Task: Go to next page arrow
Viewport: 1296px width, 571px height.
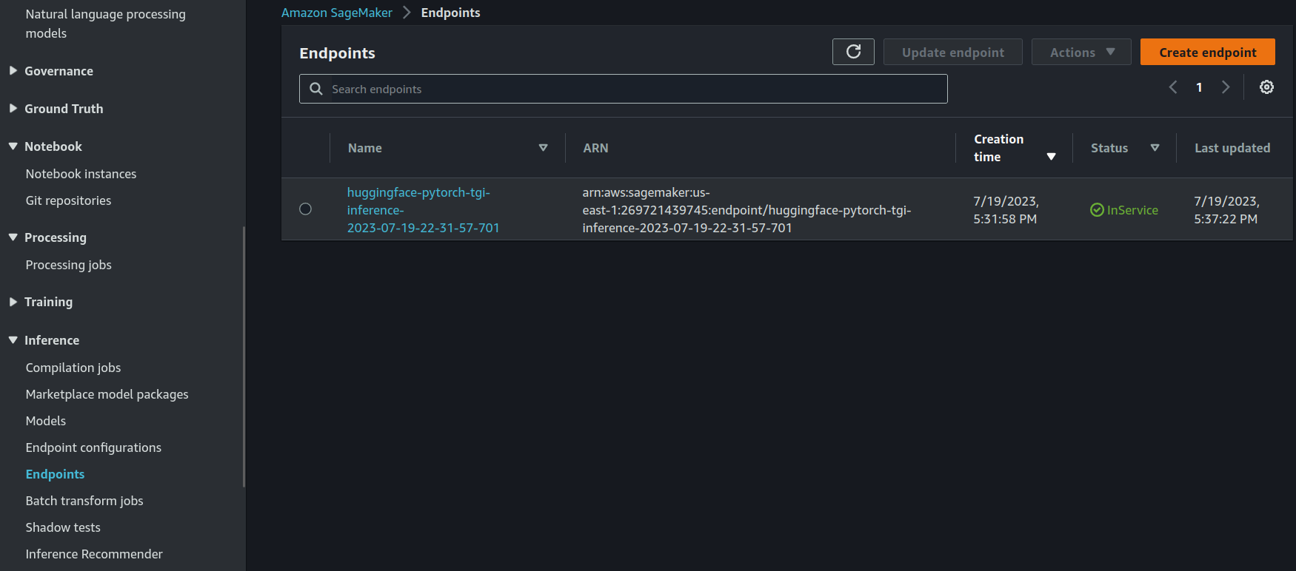Action: pos(1226,87)
